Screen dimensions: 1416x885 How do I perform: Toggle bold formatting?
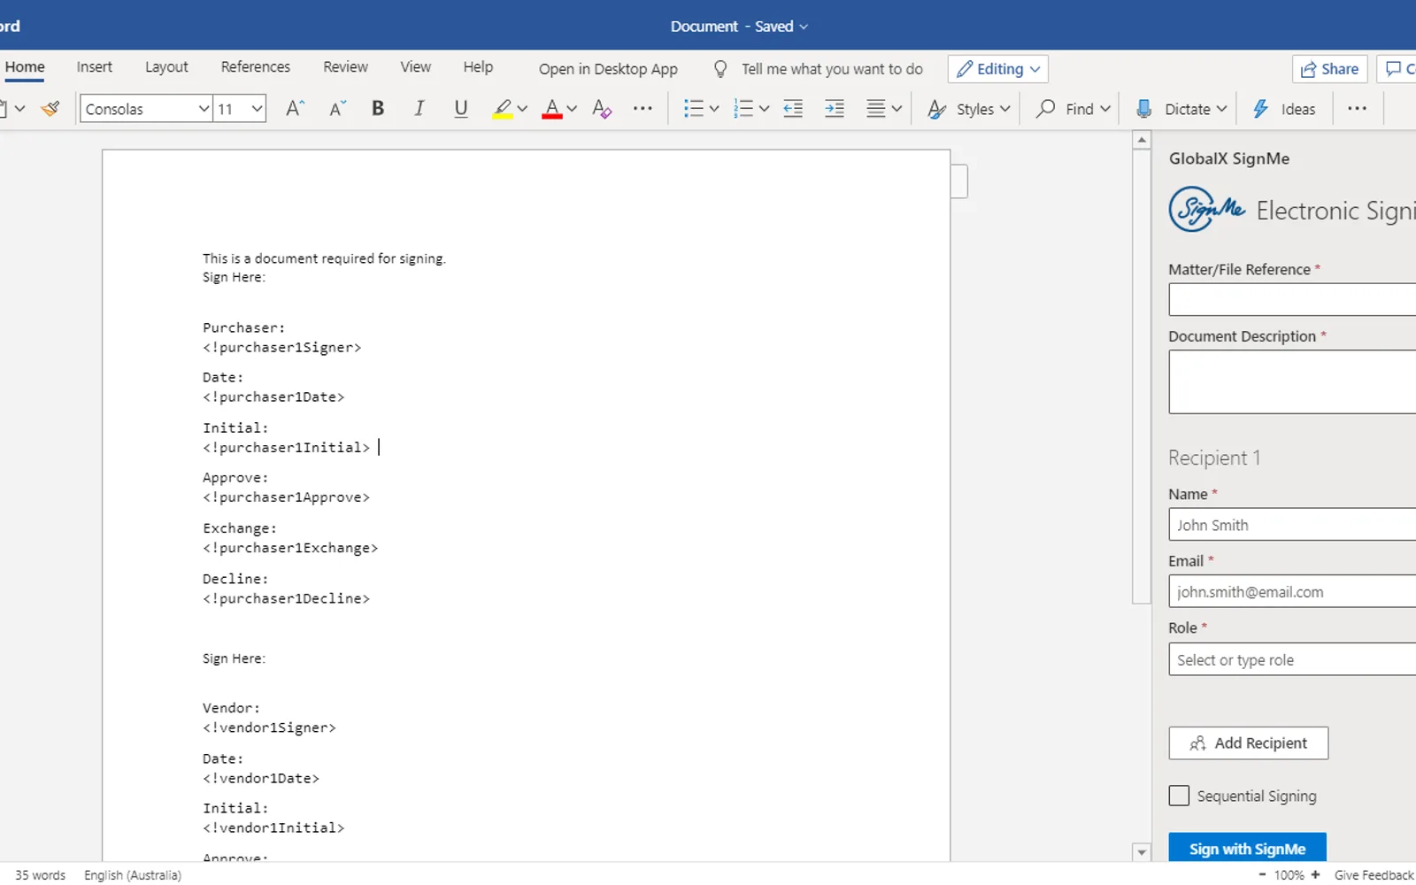[378, 109]
